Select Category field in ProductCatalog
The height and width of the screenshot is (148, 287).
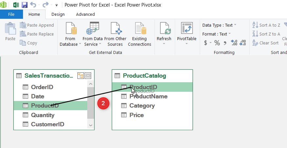click(152, 106)
